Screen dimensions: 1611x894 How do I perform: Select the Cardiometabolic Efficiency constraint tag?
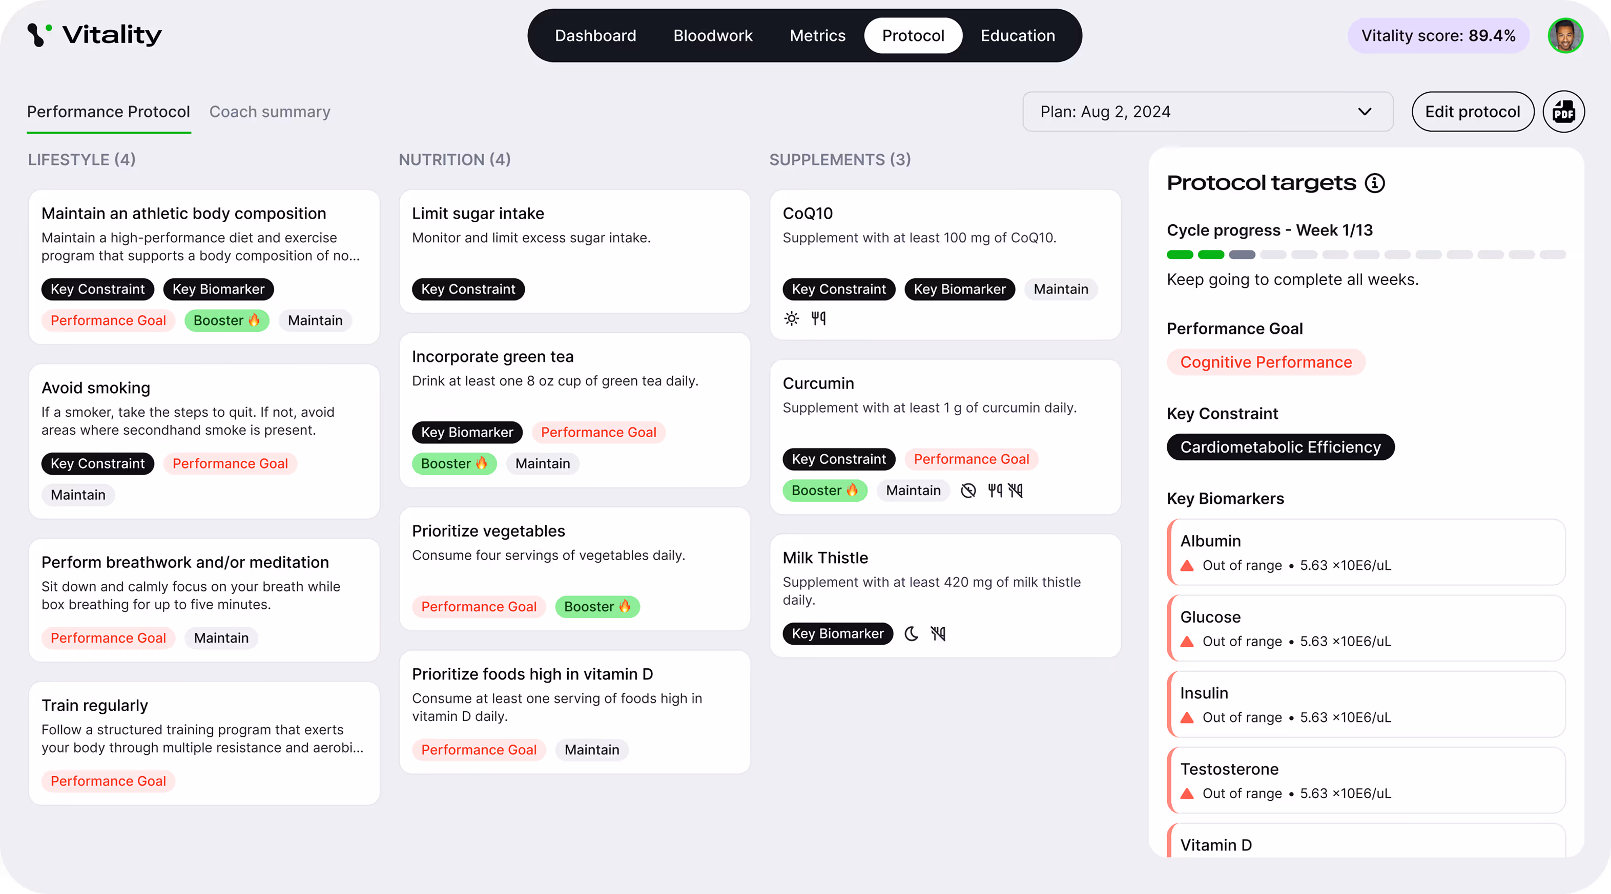tap(1280, 448)
